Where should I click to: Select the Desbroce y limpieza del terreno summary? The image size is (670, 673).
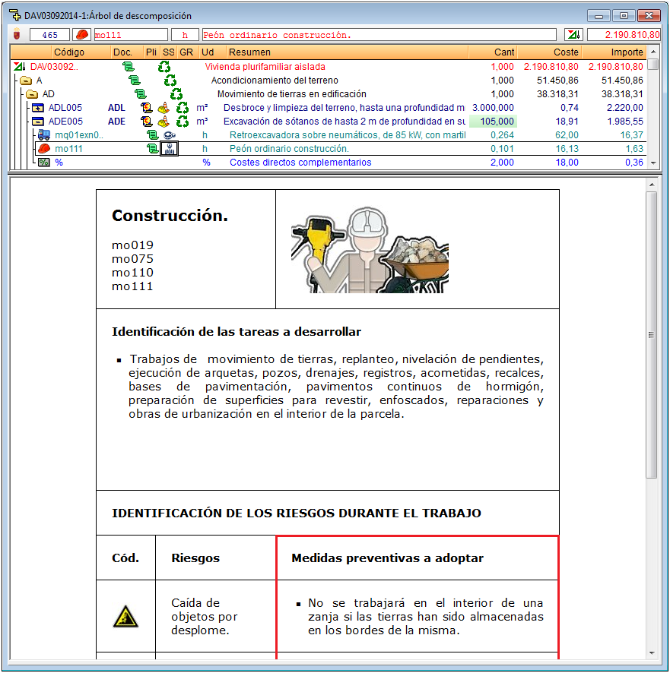[x=344, y=108]
